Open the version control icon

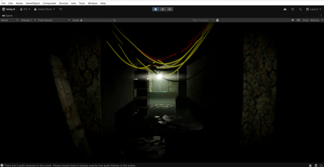[60, 9]
